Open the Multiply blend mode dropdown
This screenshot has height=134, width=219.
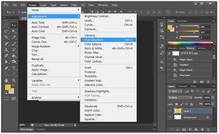click(x=180, y=98)
